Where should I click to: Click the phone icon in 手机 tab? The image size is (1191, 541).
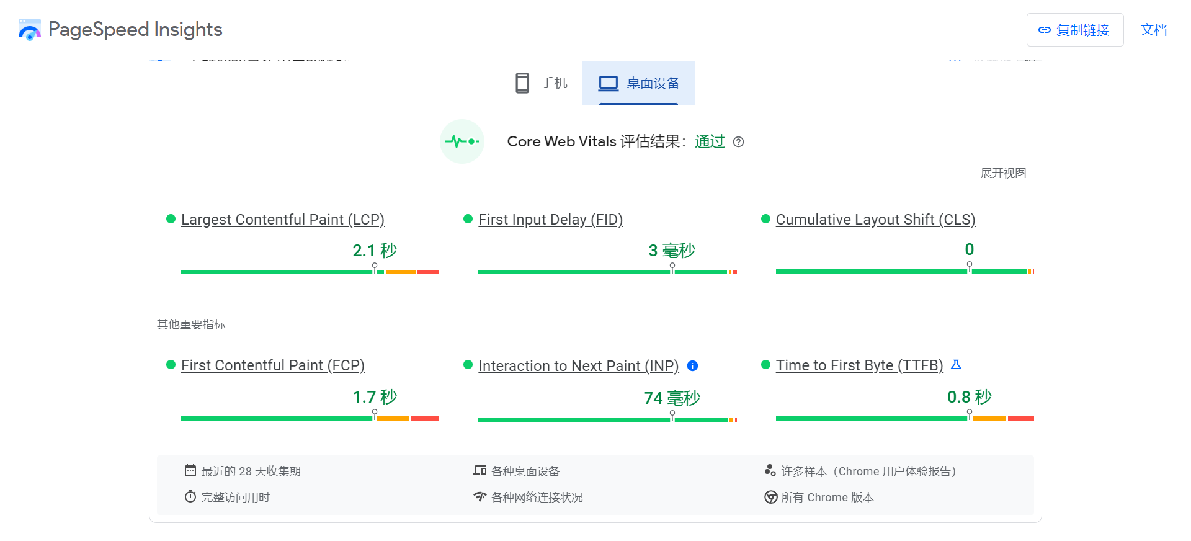(x=522, y=83)
